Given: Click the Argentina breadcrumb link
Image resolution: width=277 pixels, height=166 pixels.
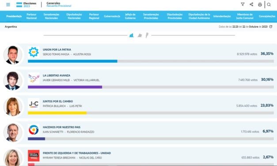Looking at the screenshot, I should 11,26.
